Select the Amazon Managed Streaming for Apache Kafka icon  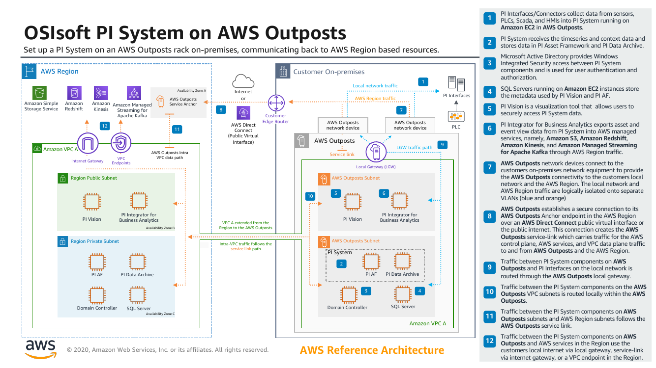(x=134, y=93)
